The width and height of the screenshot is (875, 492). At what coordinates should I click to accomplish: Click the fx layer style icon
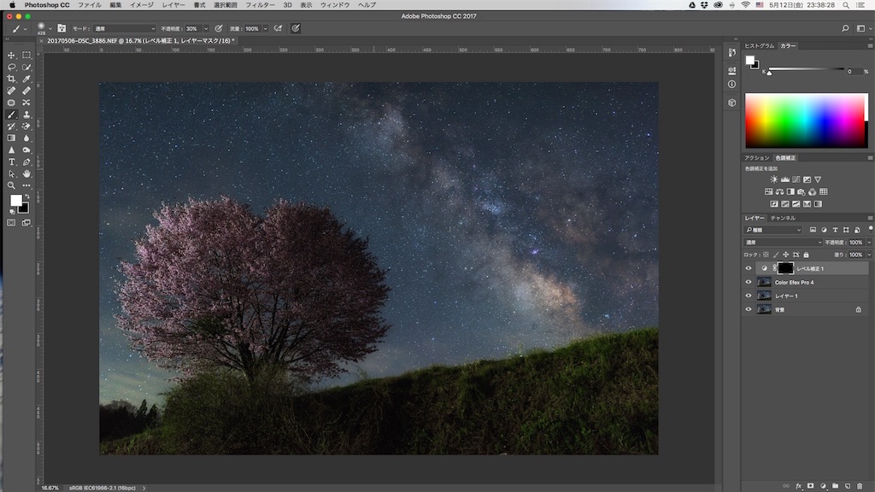click(799, 486)
